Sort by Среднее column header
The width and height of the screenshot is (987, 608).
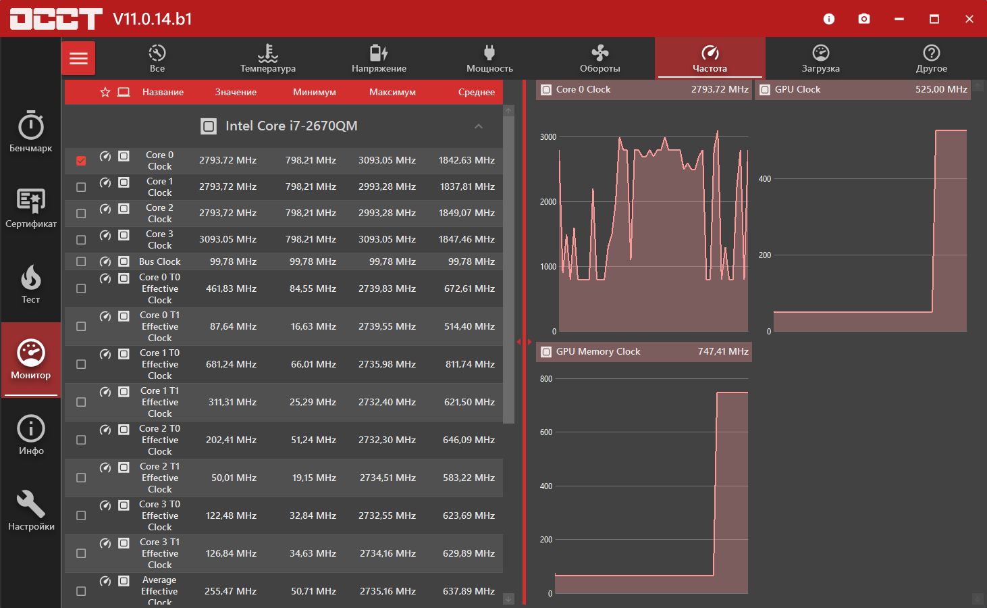[x=477, y=92]
